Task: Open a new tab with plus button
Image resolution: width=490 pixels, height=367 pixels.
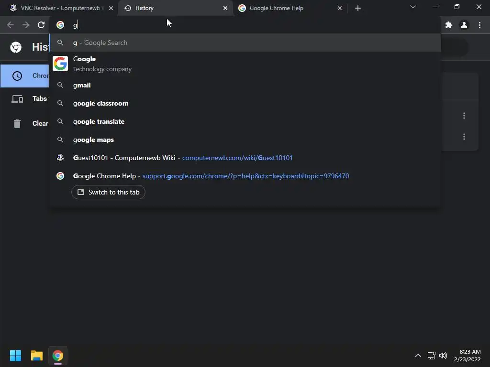Action: (x=358, y=8)
